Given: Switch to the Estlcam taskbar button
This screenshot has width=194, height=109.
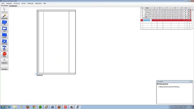Looking at the screenshot, I should pyautogui.click(x=78, y=107).
